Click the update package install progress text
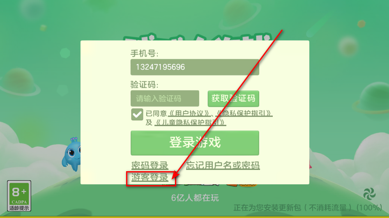The height and width of the screenshot is (218, 389). pyautogui.click(x=308, y=208)
